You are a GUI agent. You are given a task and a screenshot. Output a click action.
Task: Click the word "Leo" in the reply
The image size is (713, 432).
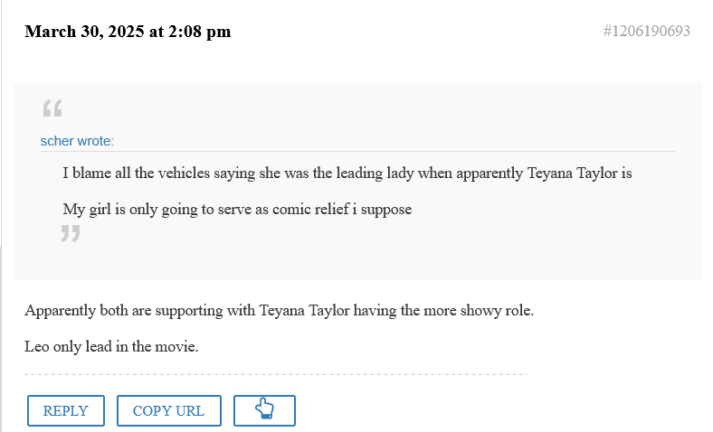coord(37,346)
